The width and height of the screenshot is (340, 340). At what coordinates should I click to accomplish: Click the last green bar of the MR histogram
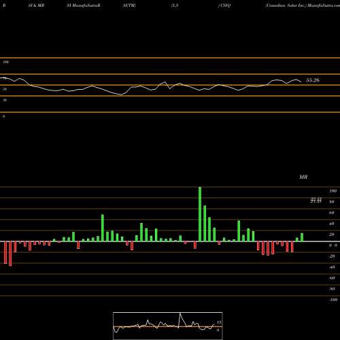302,237
